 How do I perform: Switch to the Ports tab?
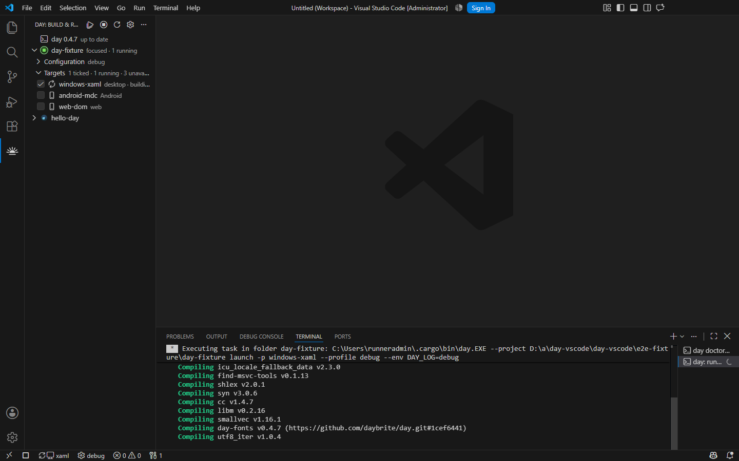[x=343, y=337]
